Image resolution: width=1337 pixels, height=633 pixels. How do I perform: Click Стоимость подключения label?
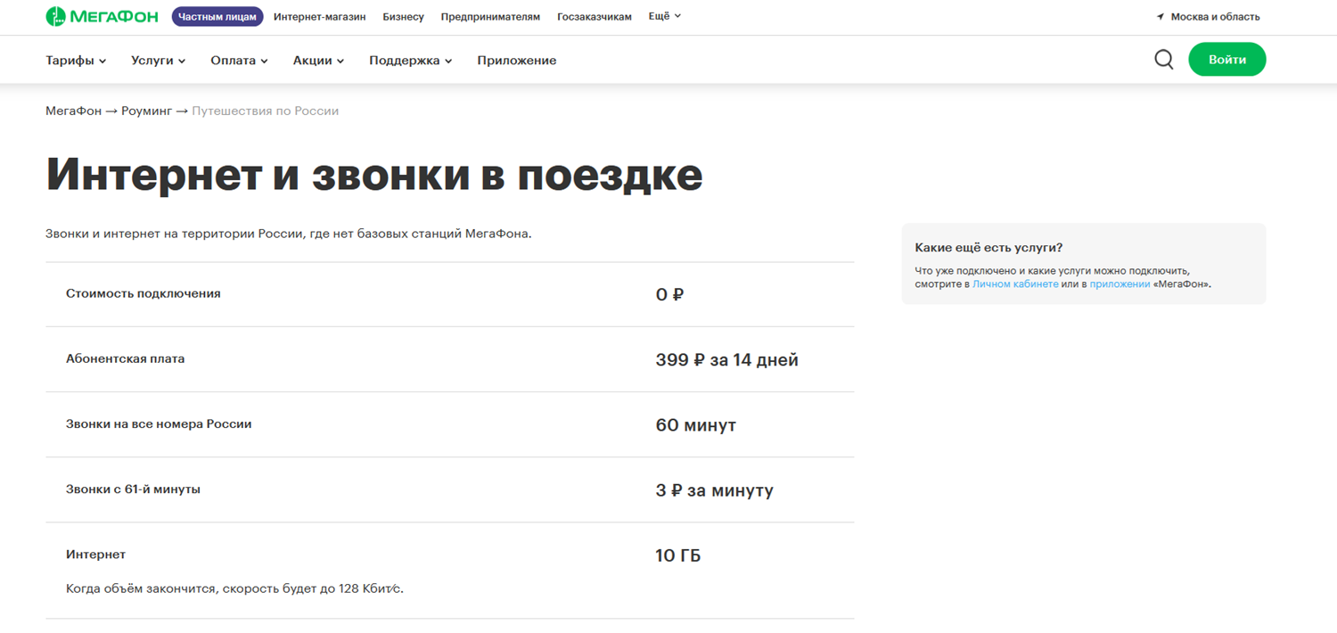point(144,293)
